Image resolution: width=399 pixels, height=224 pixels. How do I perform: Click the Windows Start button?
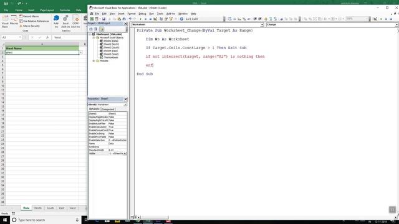pyautogui.click(x=5, y=220)
